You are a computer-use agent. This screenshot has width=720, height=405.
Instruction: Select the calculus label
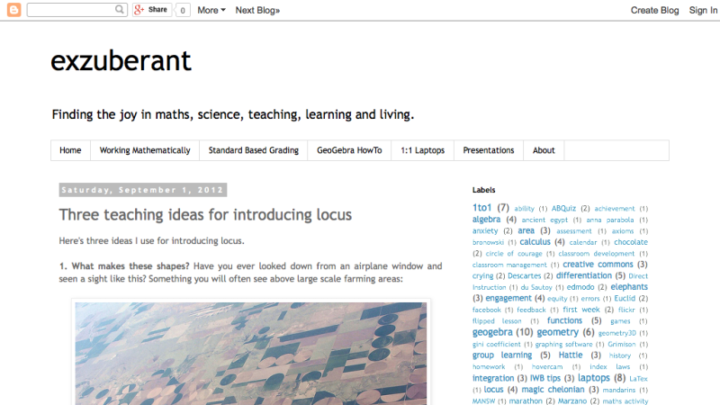535,241
